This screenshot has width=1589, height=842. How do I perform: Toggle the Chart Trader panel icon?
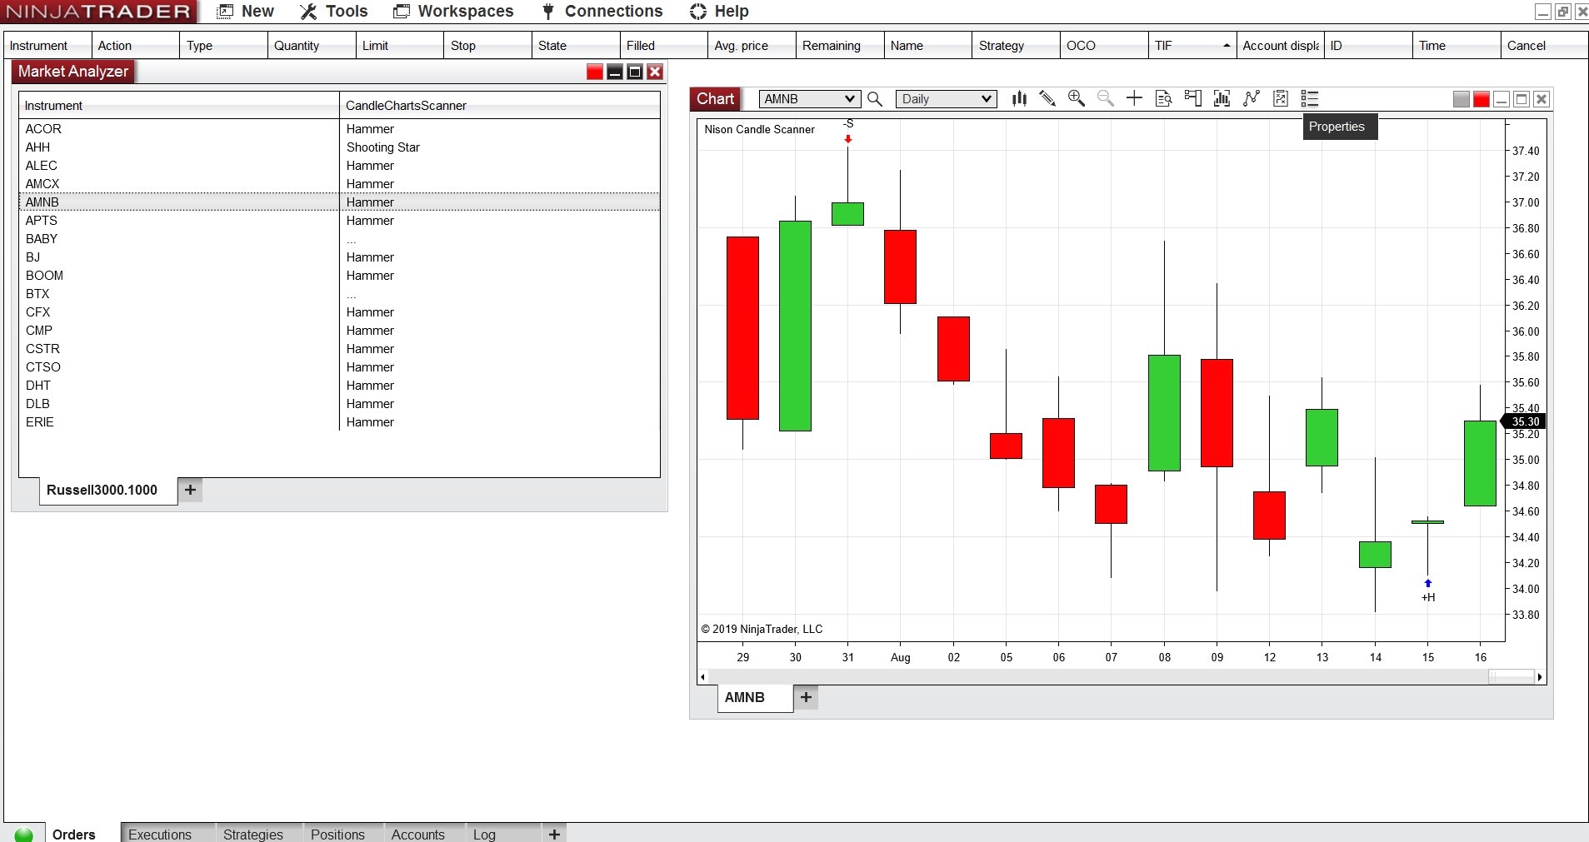pyautogui.click(x=1193, y=99)
